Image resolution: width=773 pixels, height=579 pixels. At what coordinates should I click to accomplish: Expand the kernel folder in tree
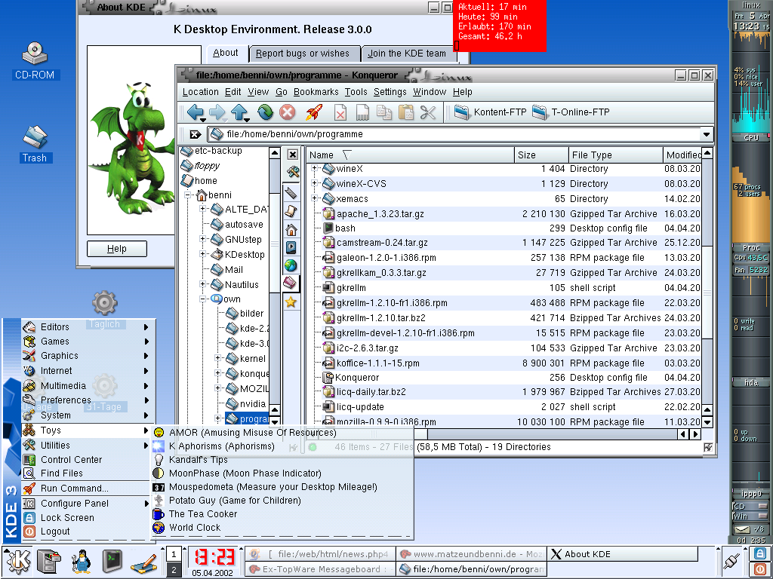coord(217,358)
